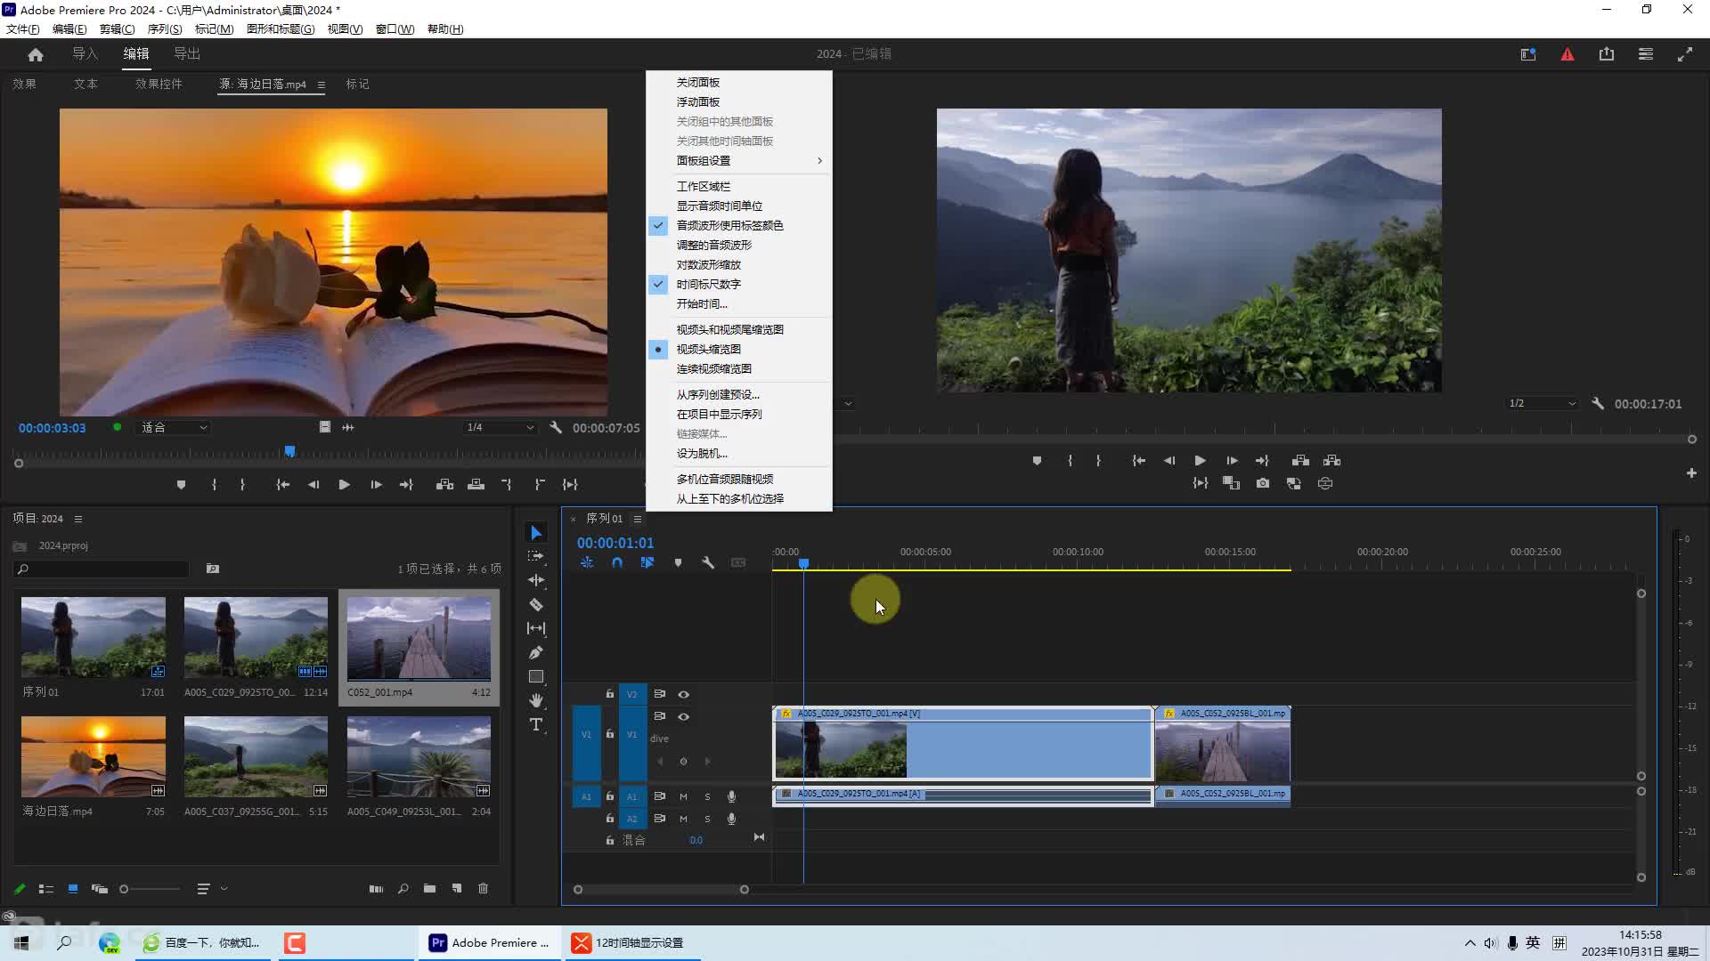Mute track A1
This screenshot has width=1710, height=961.
pyautogui.click(x=683, y=796)
